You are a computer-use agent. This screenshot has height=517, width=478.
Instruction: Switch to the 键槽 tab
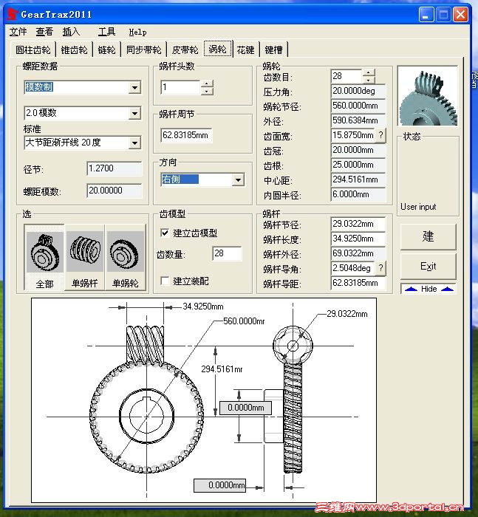click(274, 49)
